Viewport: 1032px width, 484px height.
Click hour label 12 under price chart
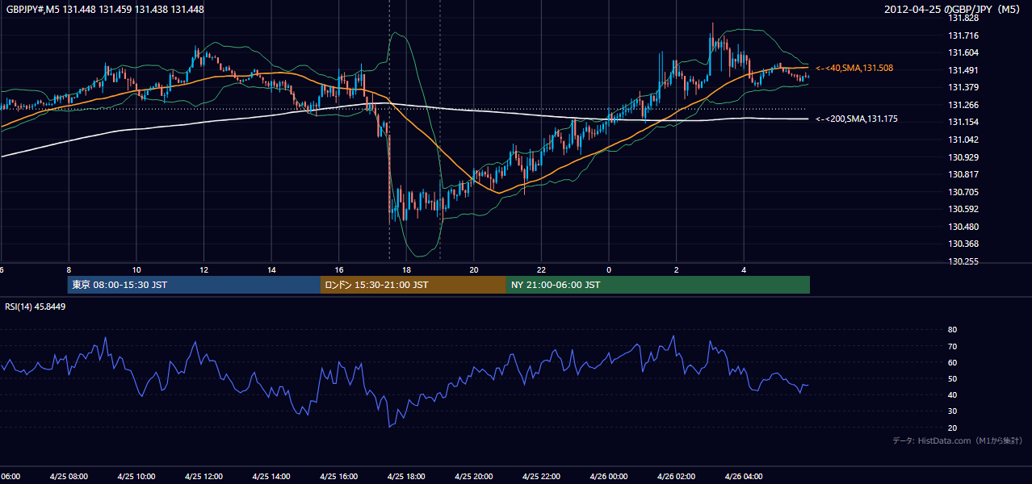pos(204,270)
